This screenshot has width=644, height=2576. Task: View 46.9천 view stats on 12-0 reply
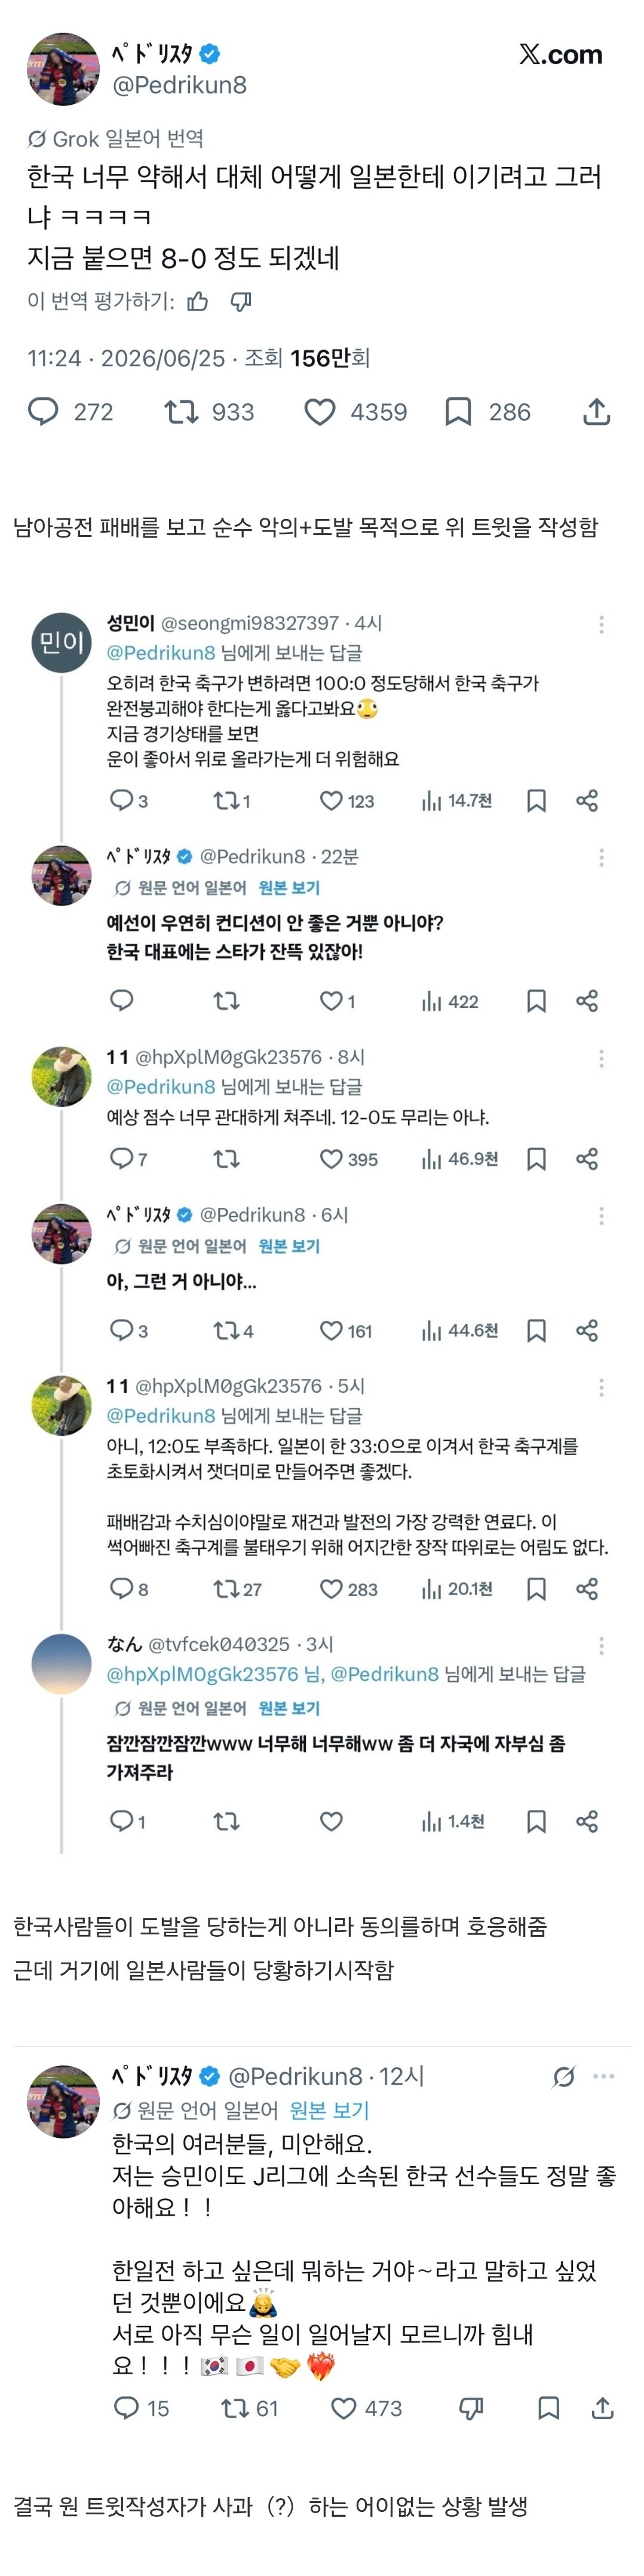(459, 1159)
